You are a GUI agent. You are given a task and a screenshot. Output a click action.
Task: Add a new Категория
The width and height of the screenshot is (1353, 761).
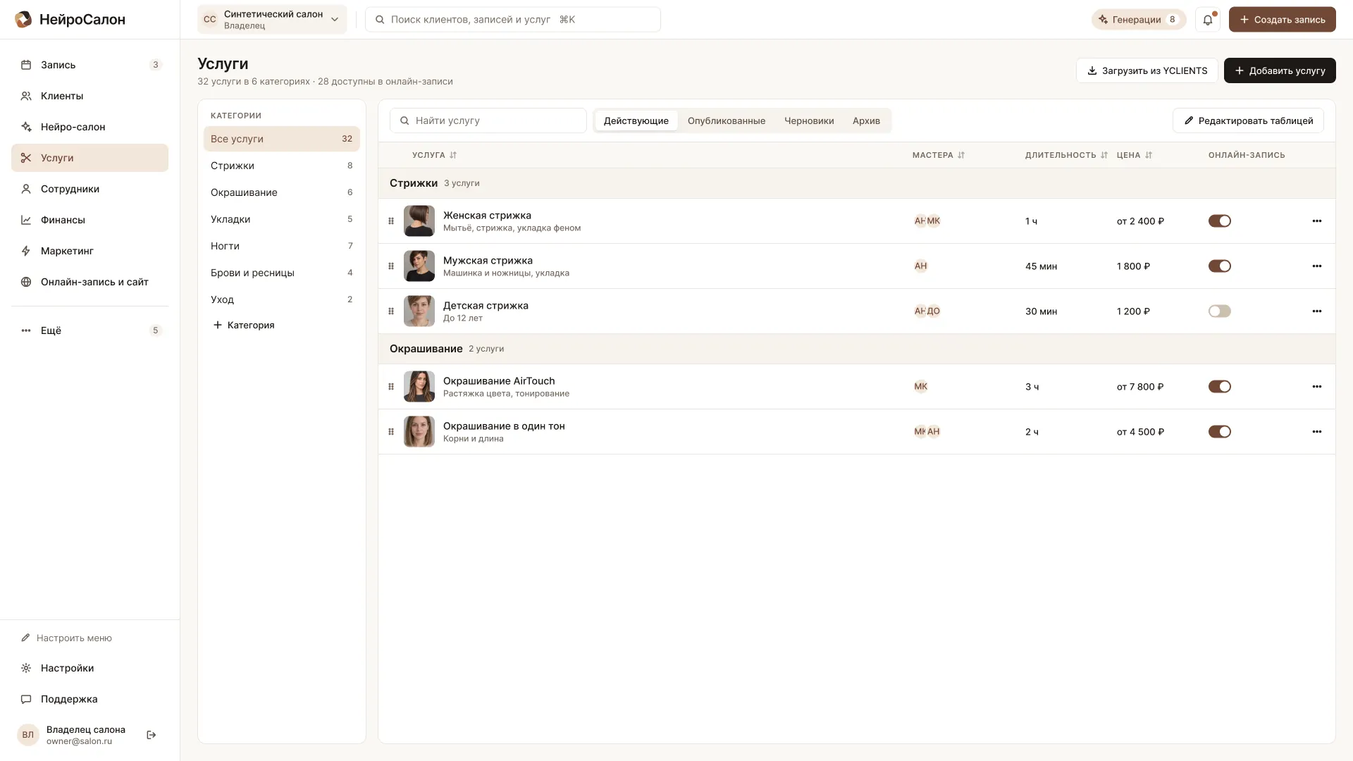[x=244, y=325]
